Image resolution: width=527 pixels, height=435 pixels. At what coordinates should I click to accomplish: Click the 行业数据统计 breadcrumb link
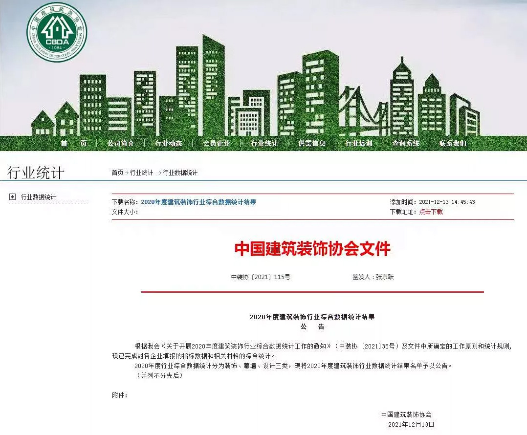180,173
